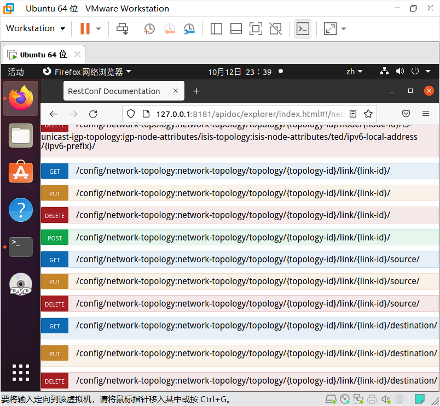This screenshot has height=406, width=440.
Task: Click the tracking protection shield icon
Action: pos(131,114)
